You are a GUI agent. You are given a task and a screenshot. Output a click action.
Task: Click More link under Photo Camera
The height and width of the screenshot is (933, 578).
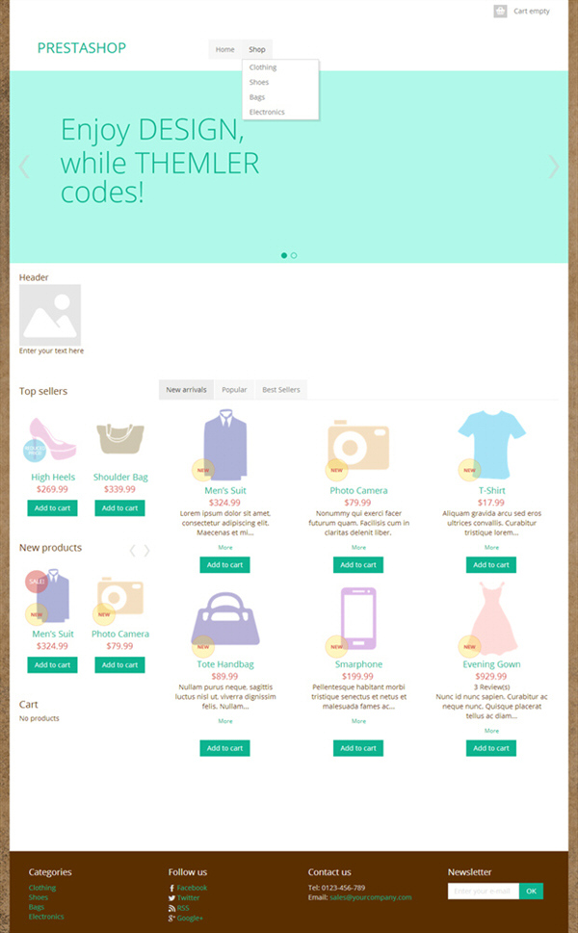(358, 548)
